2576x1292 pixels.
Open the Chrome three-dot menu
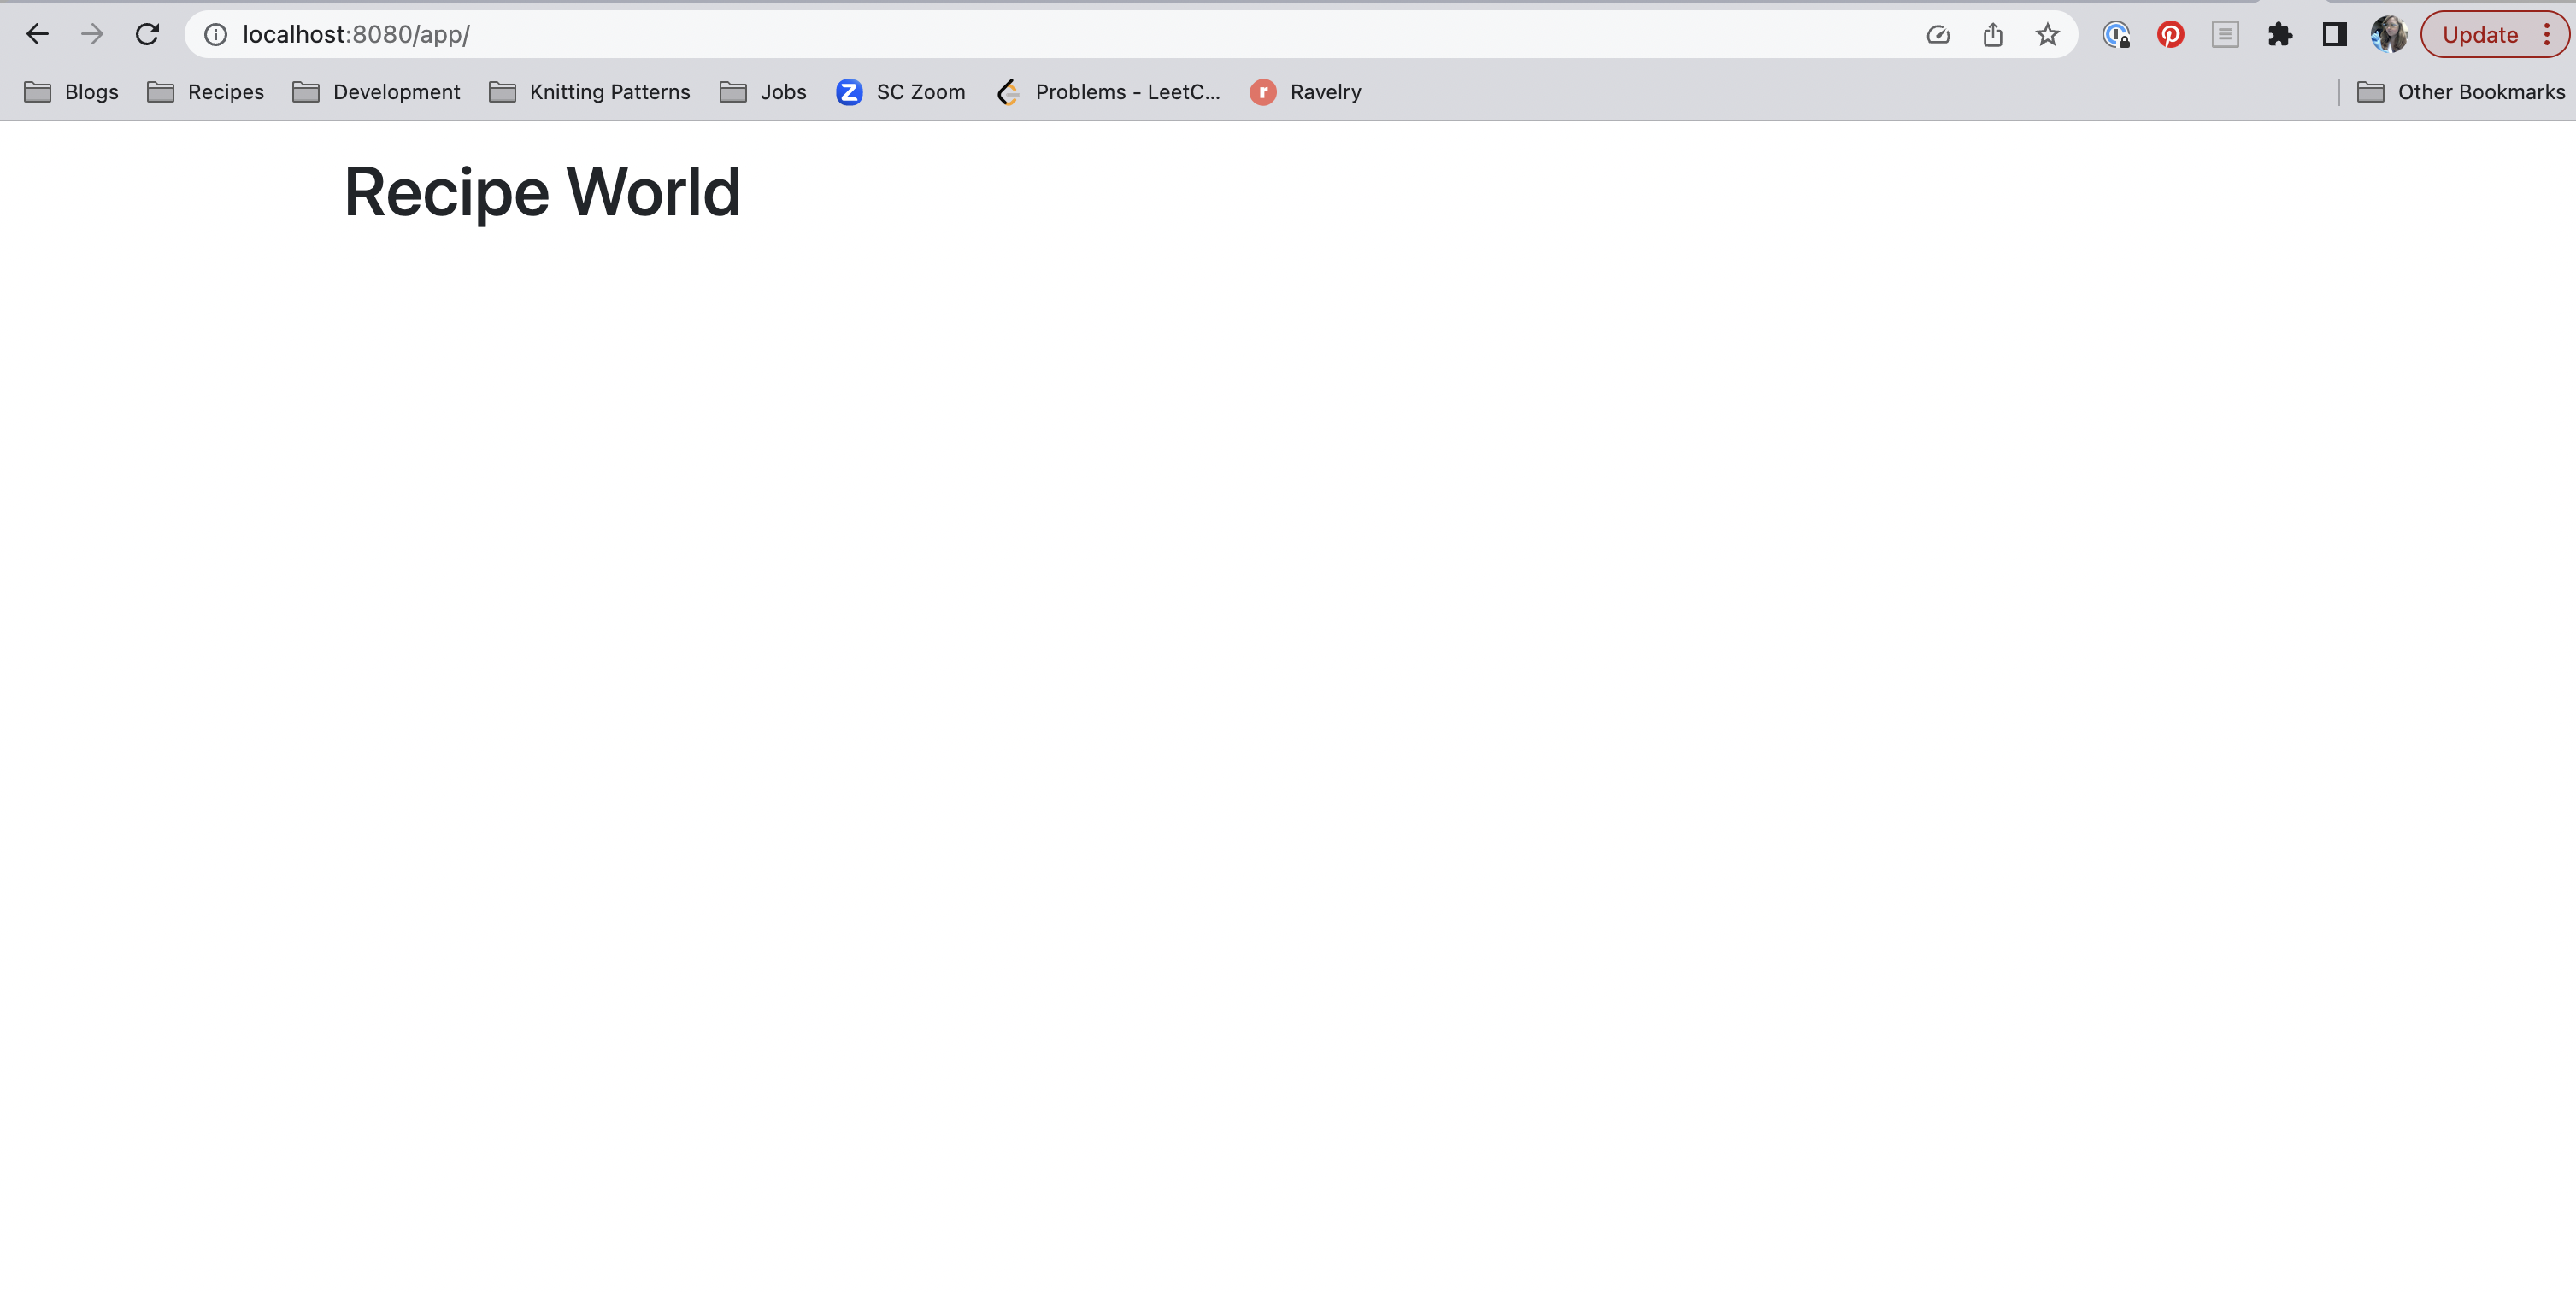click(x=2546, y=35)
